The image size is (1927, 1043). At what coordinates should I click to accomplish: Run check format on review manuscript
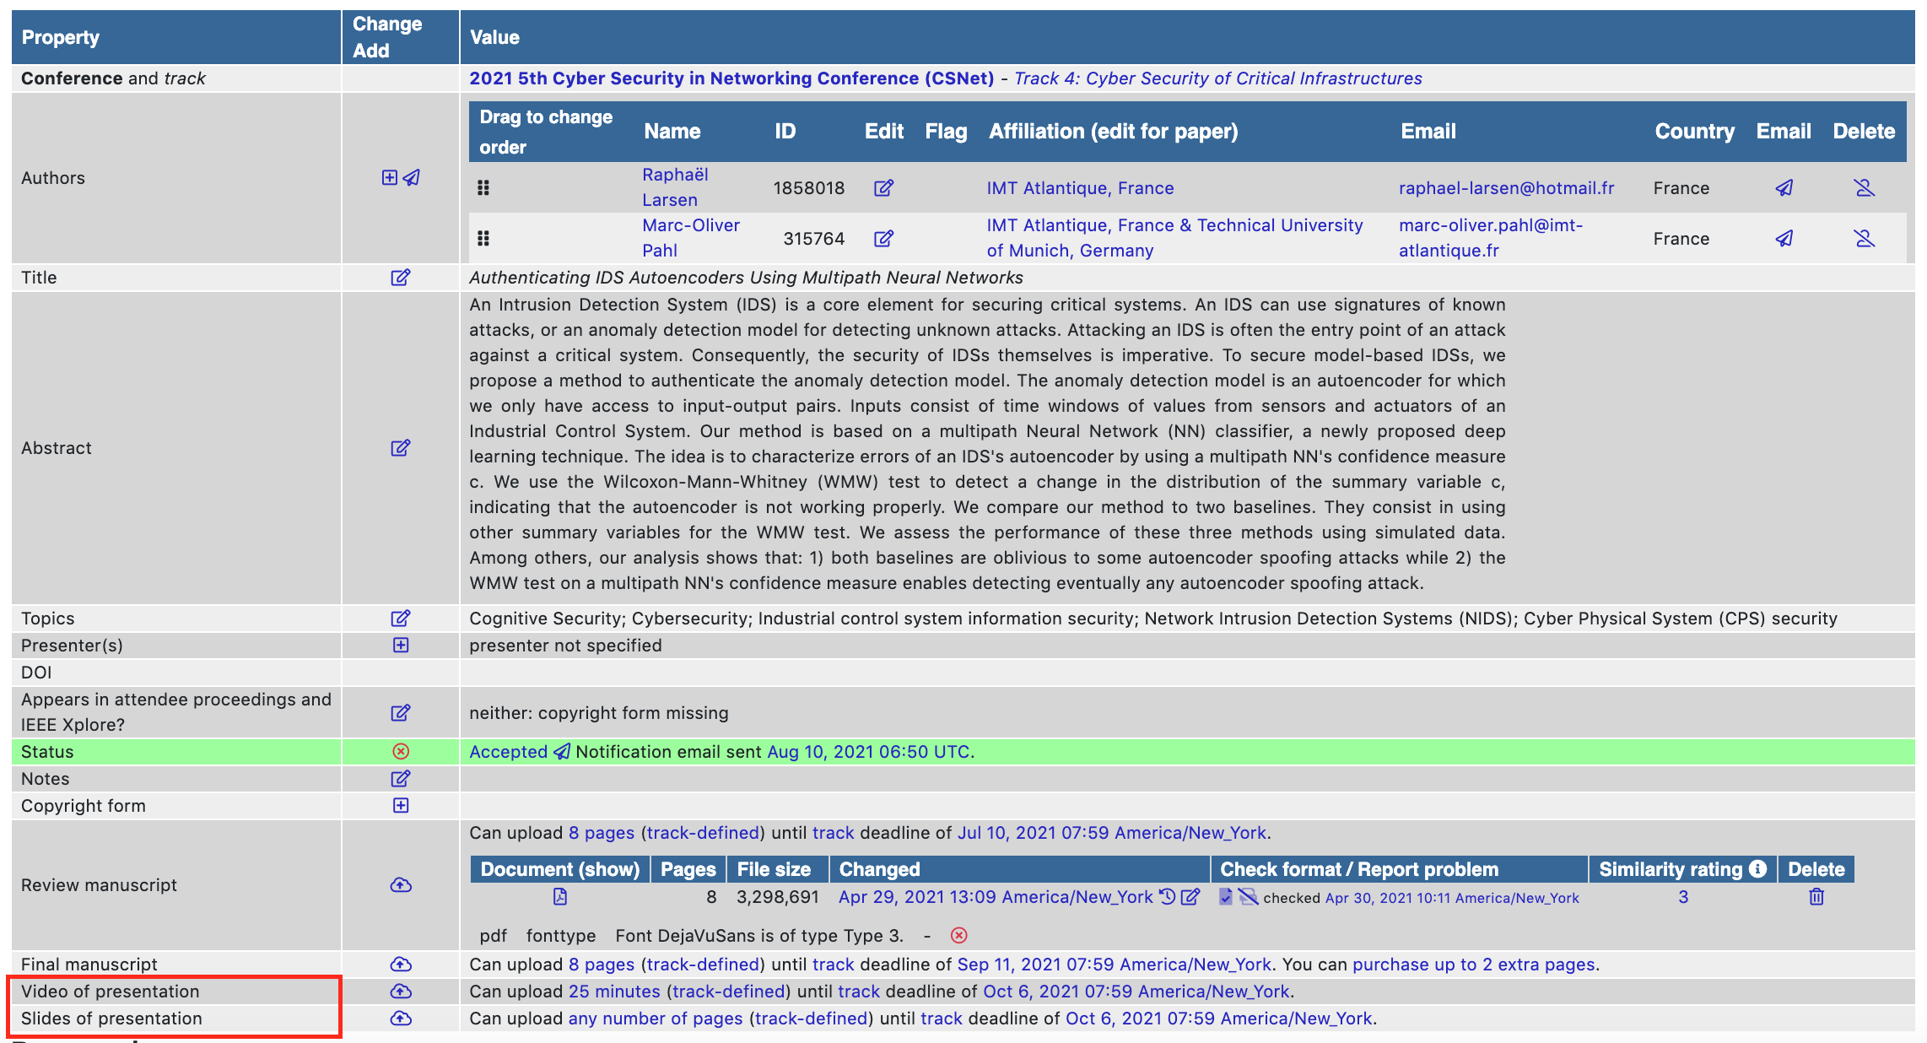pos(1226,896)
